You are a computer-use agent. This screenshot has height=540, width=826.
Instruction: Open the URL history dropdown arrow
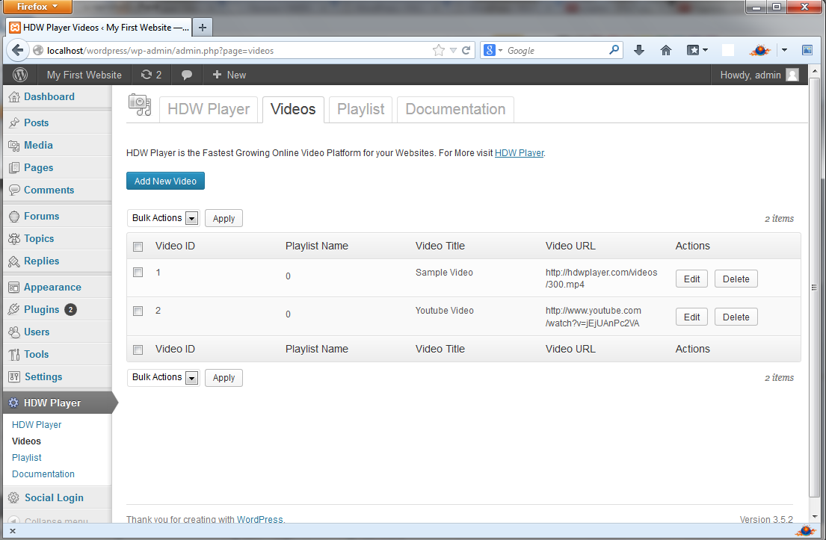pos(453,51)
